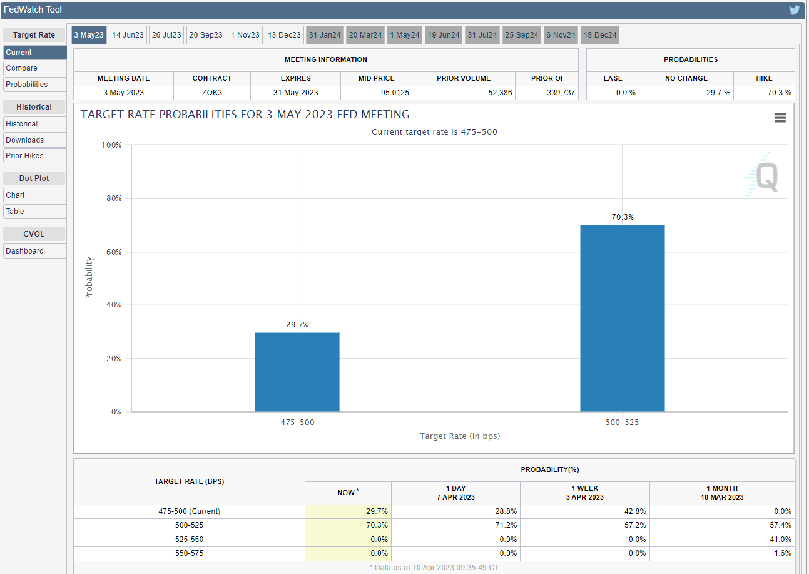The height and width of the screenshot is (574, 809).
Task: Click the 42.8% one-week probability cell
Action: coord(584,511)
